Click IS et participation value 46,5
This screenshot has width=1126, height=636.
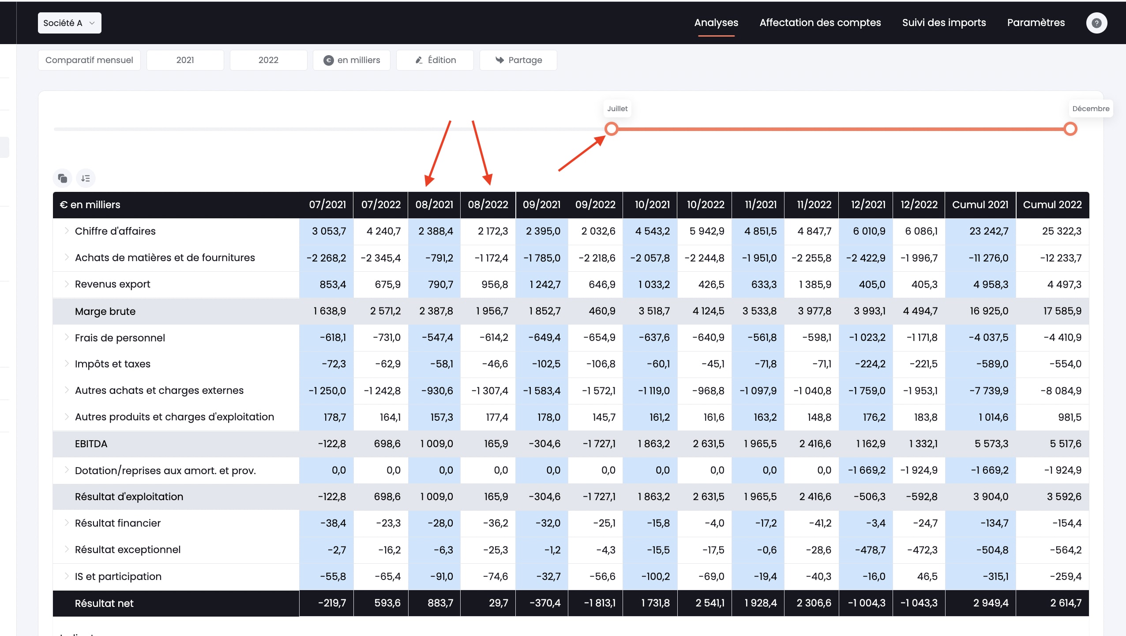click(927, 576)
